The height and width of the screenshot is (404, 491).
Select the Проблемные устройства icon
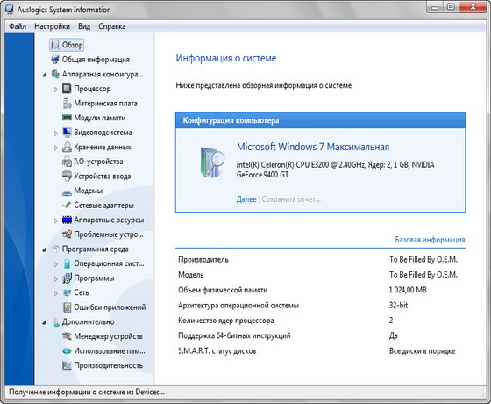click(67, 234)
